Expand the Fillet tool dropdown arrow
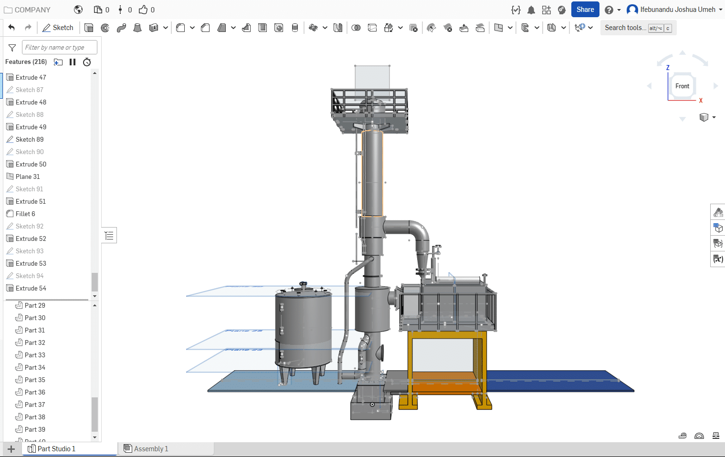The height and width of the screenshot is (457, 725). [x=192, y=28]
